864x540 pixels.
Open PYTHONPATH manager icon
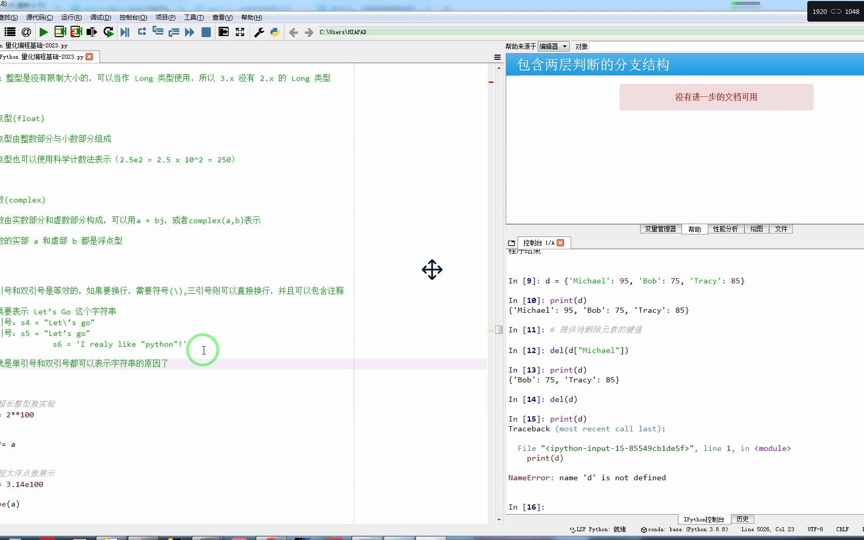275,32
